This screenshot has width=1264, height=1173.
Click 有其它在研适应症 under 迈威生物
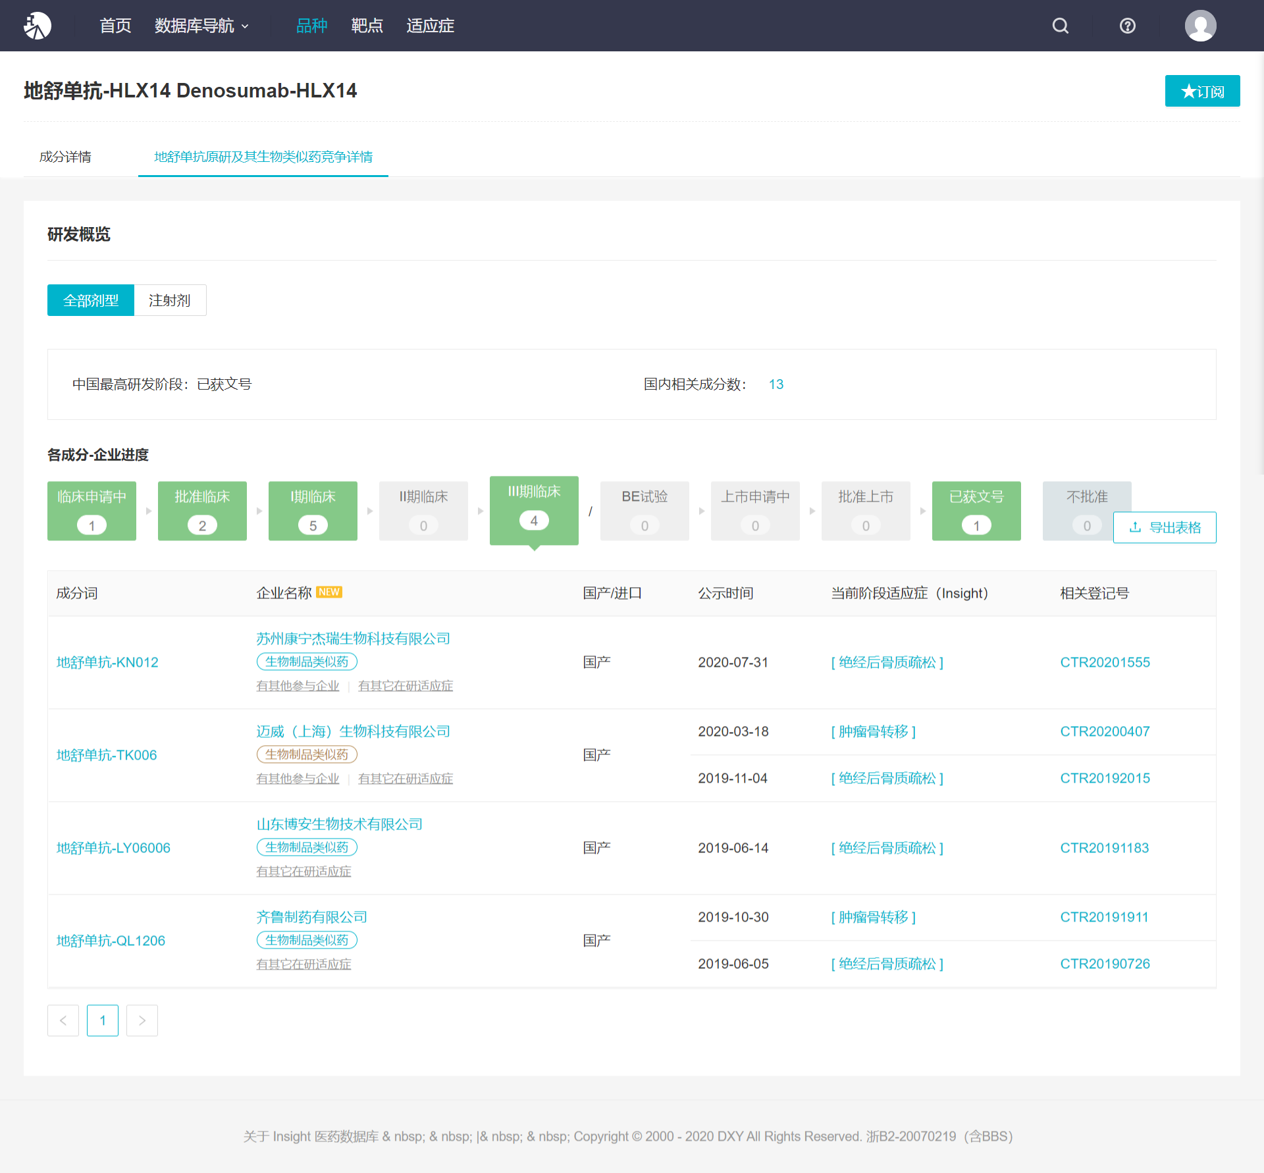click(406, 779)
